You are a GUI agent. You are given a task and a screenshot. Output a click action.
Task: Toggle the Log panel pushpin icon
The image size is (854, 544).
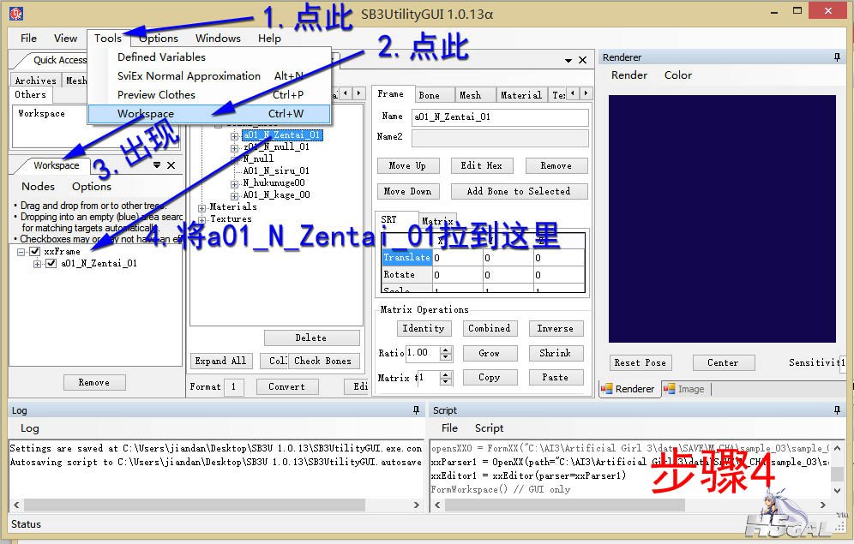416,410
